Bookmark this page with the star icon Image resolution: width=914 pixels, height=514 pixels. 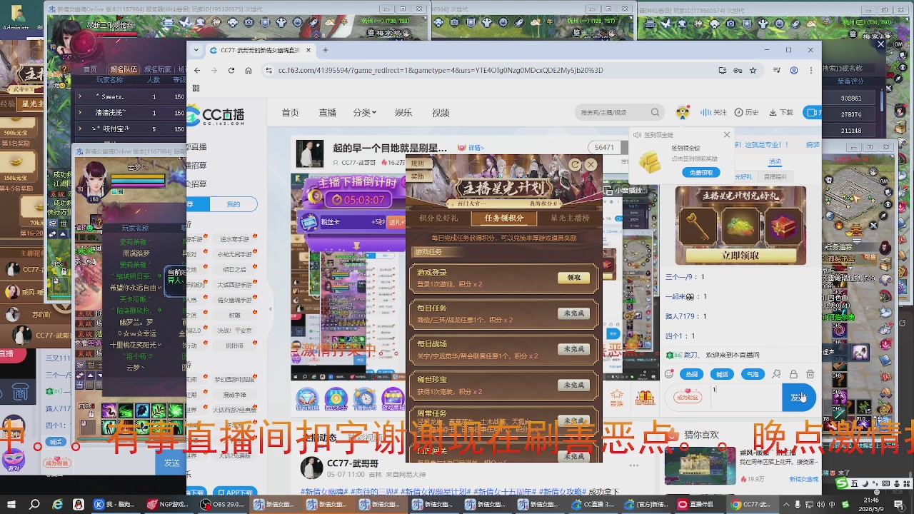754,70
